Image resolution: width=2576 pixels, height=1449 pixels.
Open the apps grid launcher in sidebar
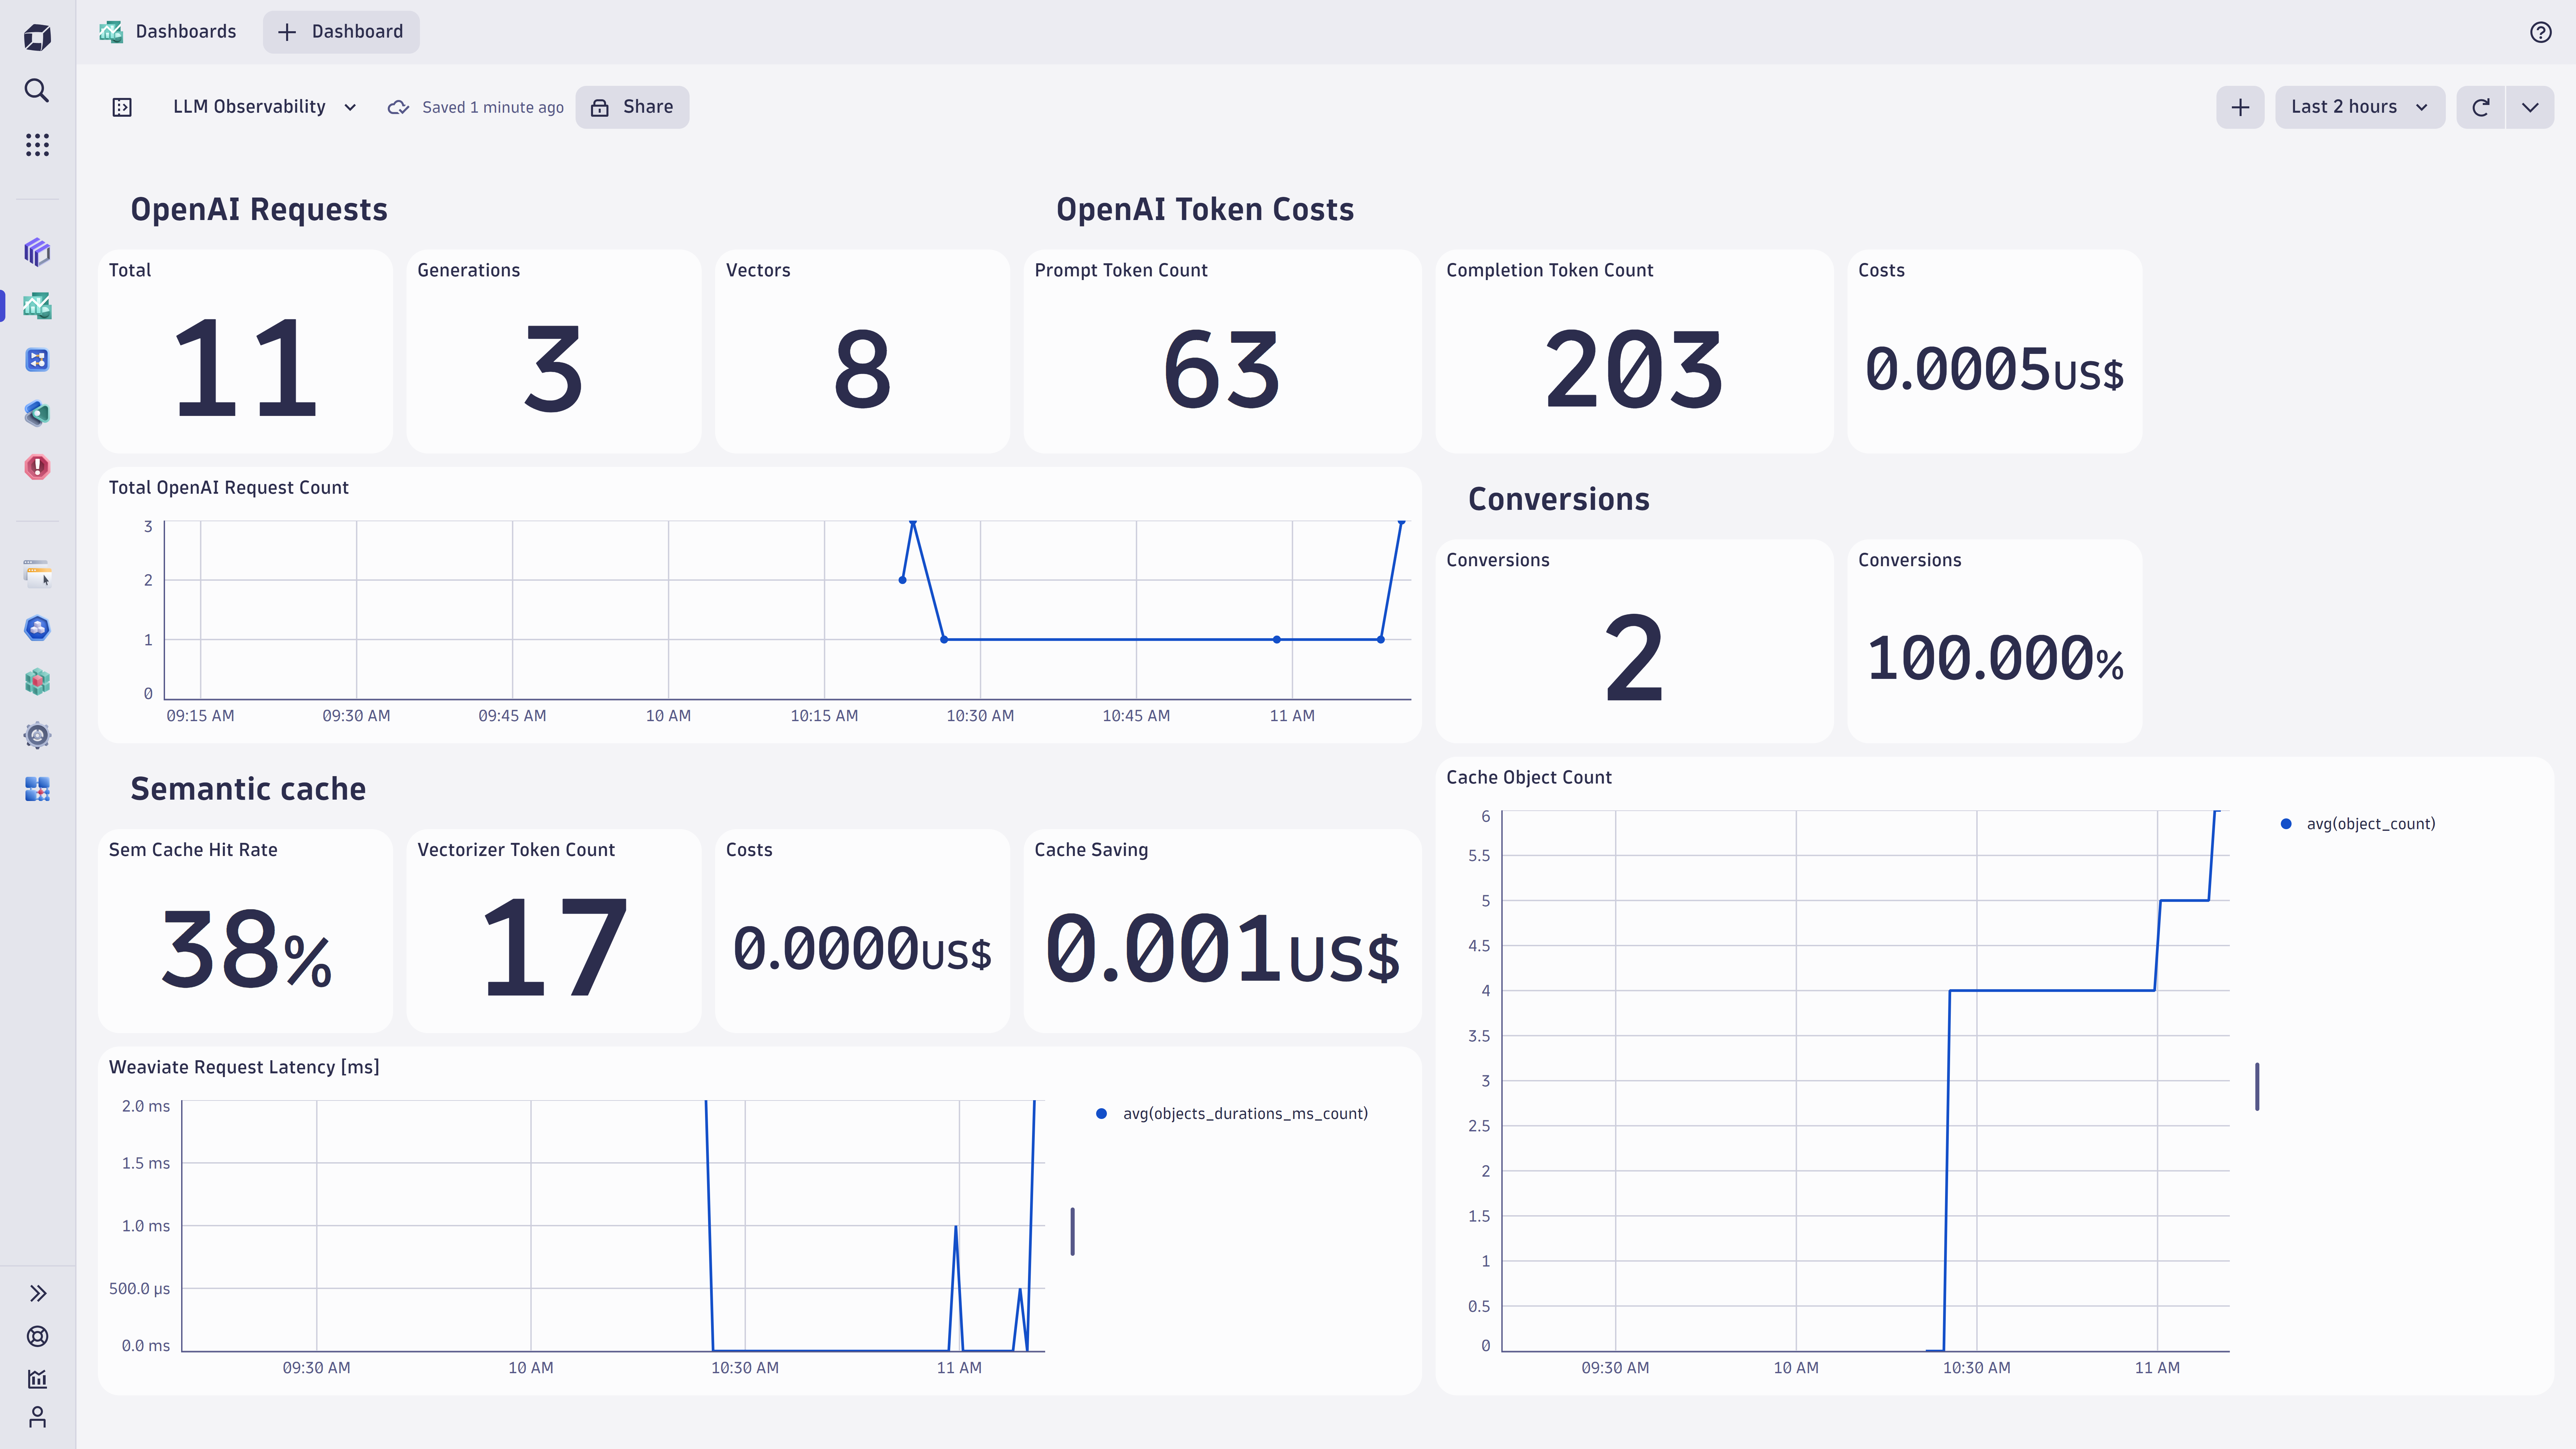tap(37, 145)
